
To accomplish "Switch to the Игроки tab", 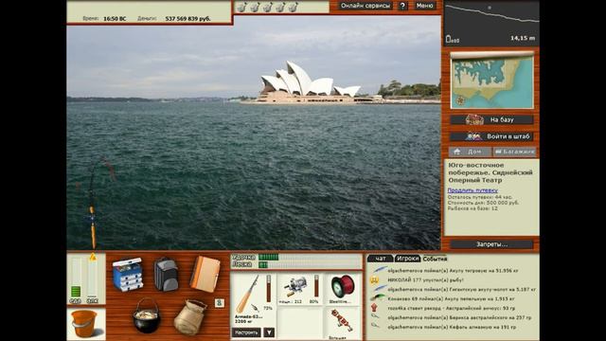I will pyautogui.click(x=407, y=259).
